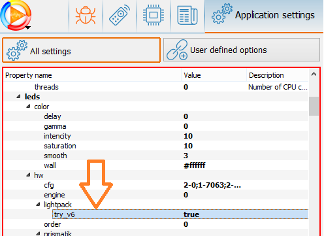The image size is (324, 236).
Task: Open the remote control tab icon
Action: 120,15
